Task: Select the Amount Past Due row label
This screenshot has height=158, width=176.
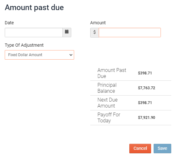Action: 112,73
